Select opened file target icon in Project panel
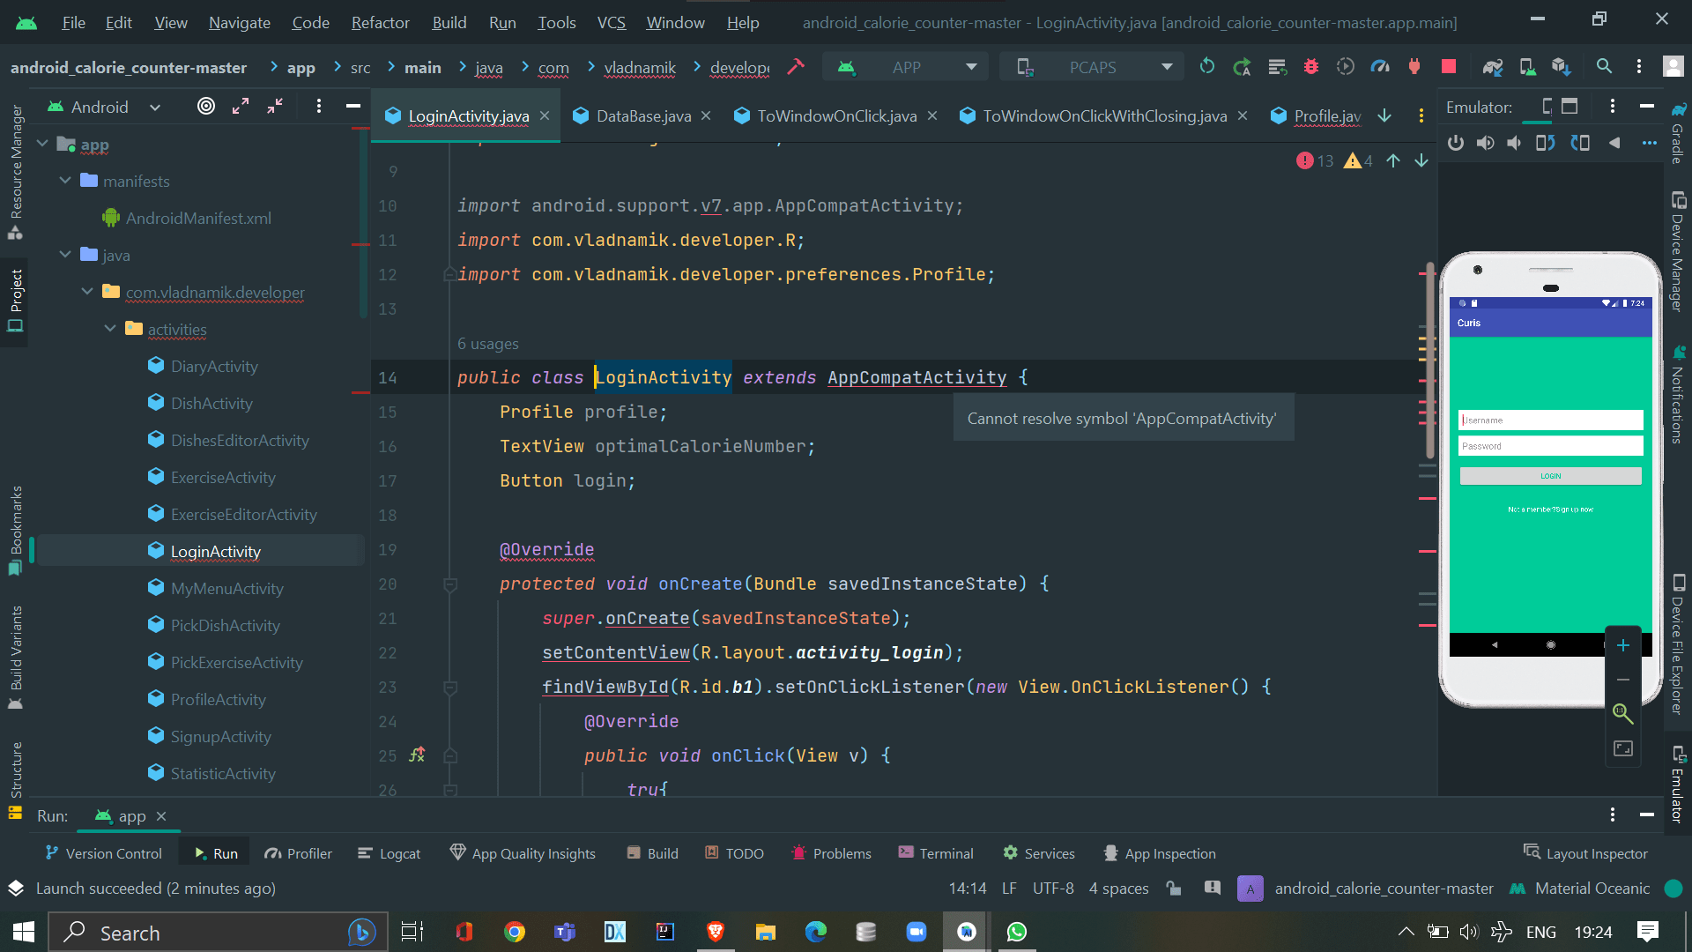This screenshot has width=1692, height=952. pyautogui.click(x=205, y=107)
